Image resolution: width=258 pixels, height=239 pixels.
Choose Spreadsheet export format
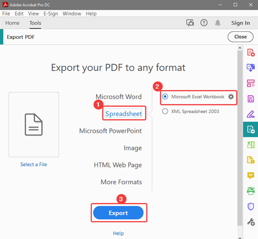tap(123, 114)
